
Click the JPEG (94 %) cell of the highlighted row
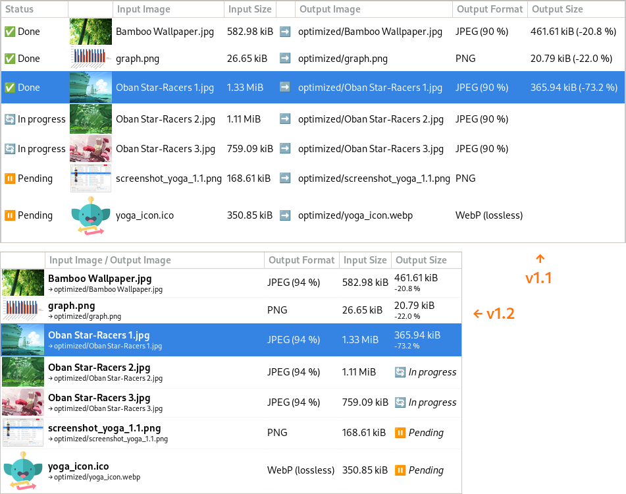293,340
